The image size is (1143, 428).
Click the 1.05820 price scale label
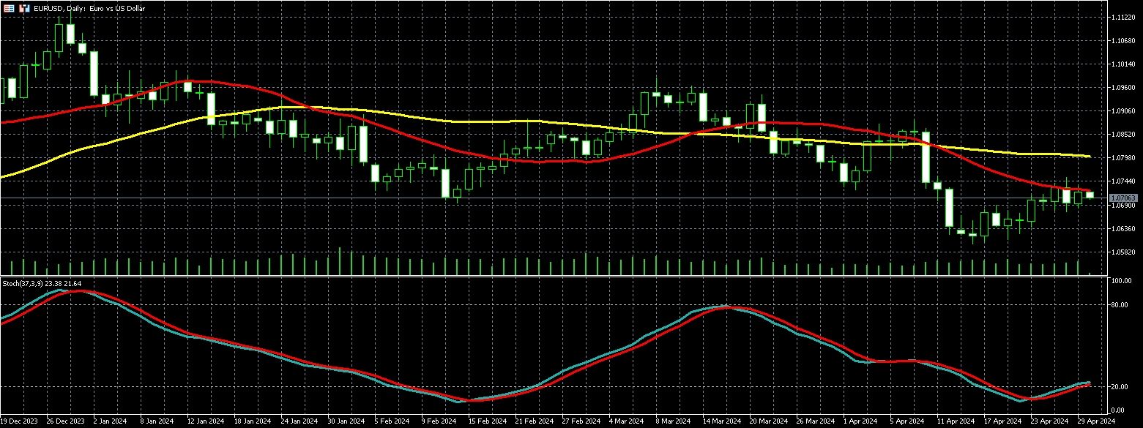(x=1122, y=252)
